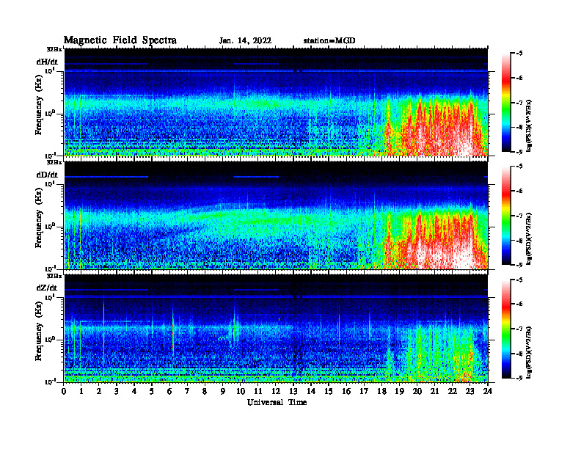Click hour tick label "8" on time axis
The image size is (581, 449).
(205, 392)
